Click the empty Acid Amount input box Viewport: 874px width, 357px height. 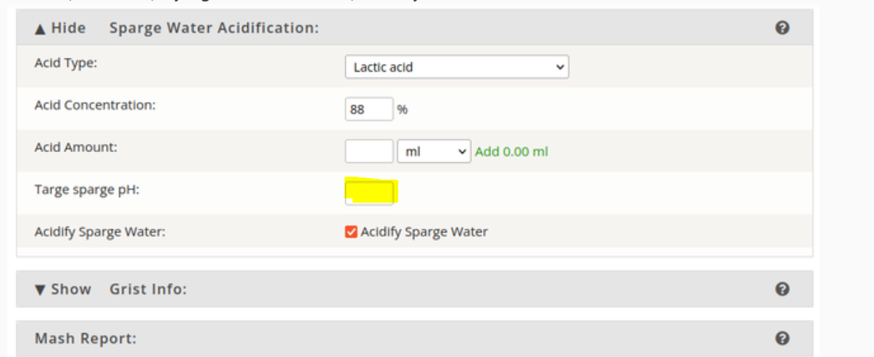point(369,151)
